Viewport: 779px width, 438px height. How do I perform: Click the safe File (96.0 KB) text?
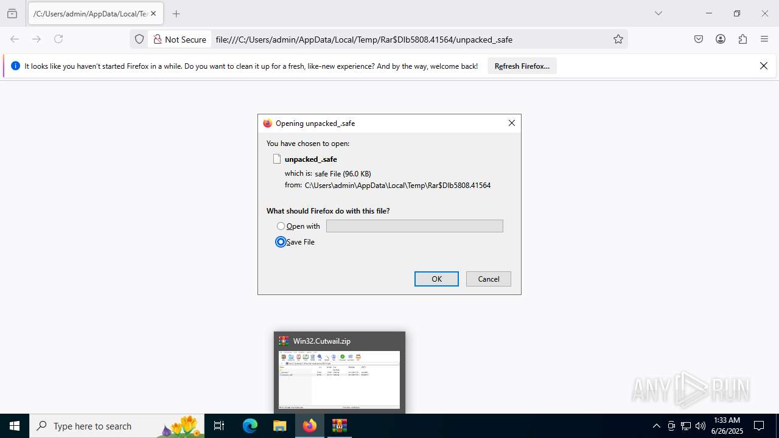click(x=343, y=174)
